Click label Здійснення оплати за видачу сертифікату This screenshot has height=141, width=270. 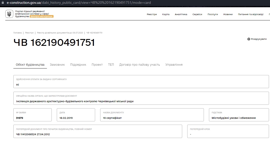click(41, 79)
